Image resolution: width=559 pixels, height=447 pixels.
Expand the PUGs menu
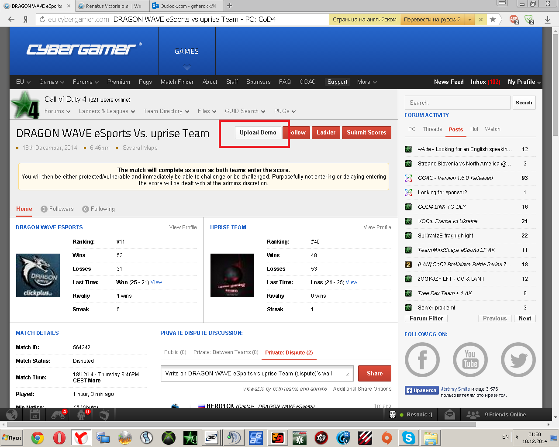pos(285,111)
